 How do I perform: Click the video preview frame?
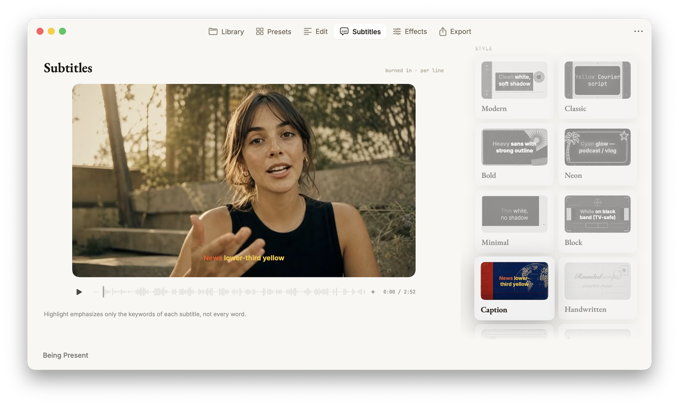[x=244, y=180]
